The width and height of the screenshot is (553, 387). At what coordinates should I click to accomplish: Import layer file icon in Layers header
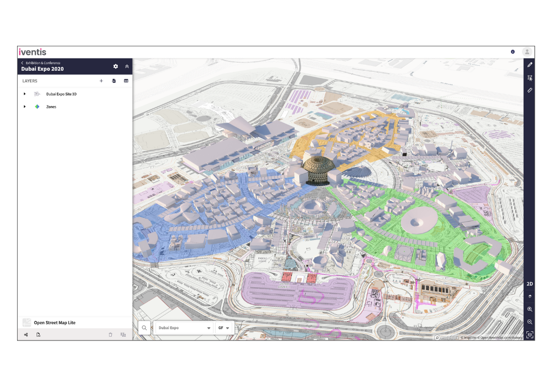(x=113, y=81)
